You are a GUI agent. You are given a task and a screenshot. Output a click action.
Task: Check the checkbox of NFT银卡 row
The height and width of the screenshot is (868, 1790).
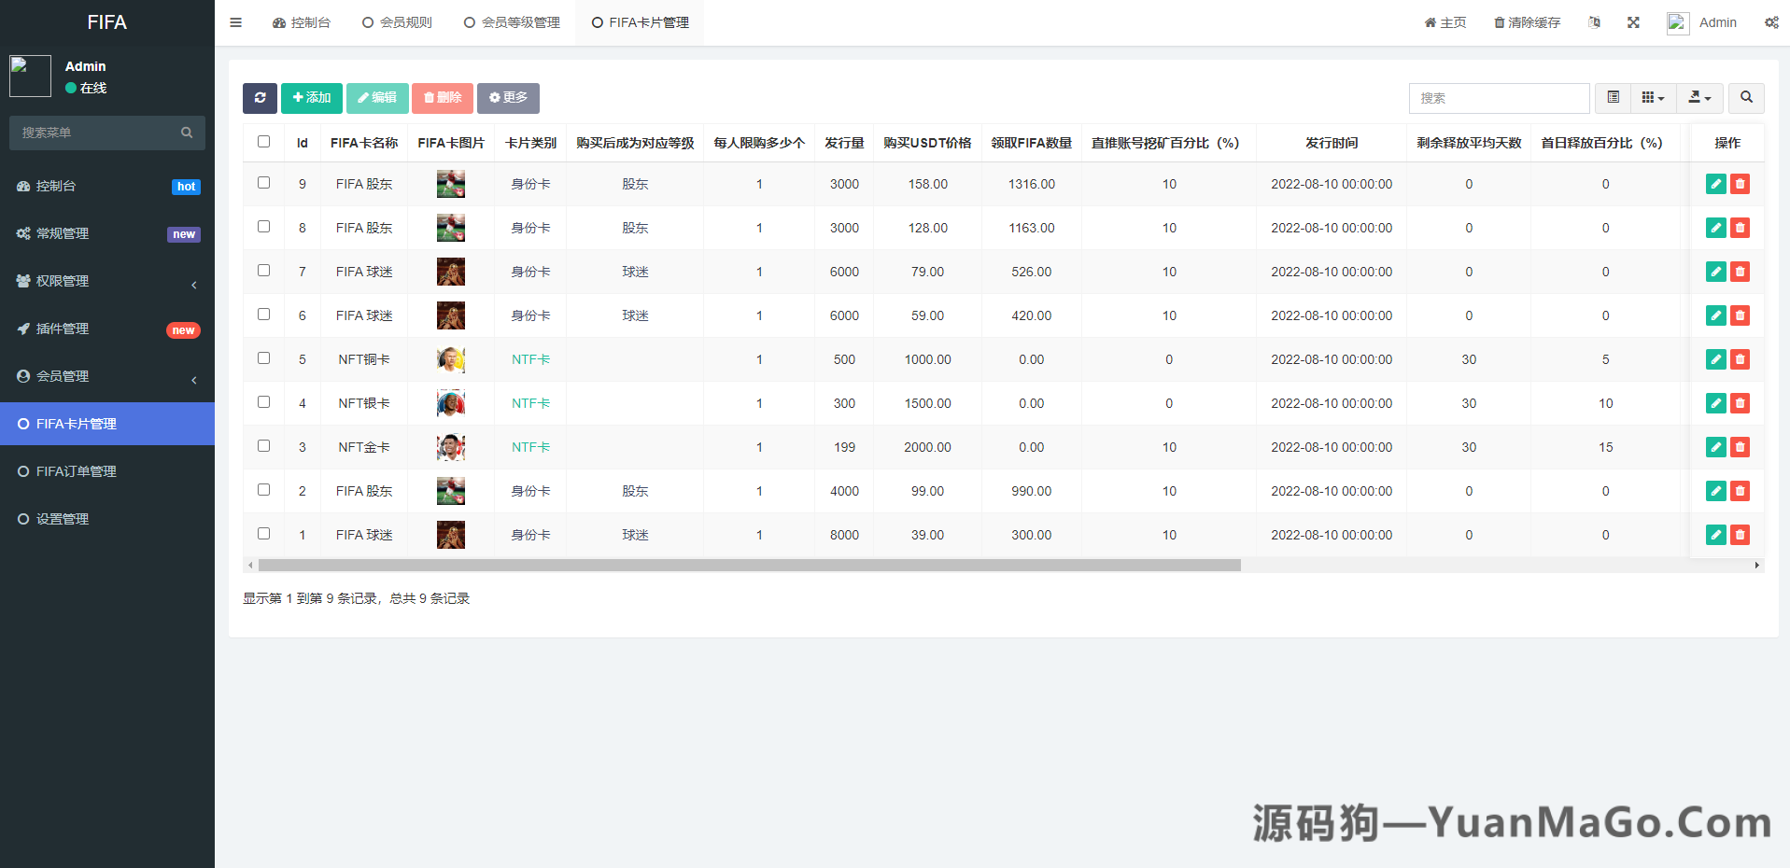[263, 401]
